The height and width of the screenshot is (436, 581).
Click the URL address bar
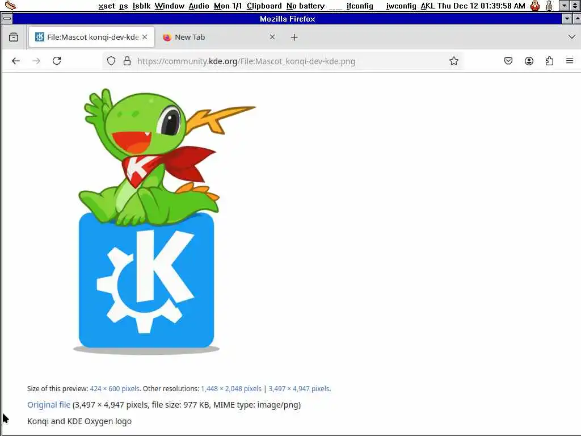[284, 61]
